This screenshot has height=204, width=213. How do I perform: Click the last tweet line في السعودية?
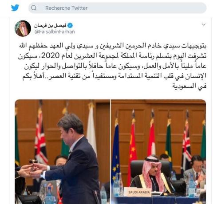(189, 86)
